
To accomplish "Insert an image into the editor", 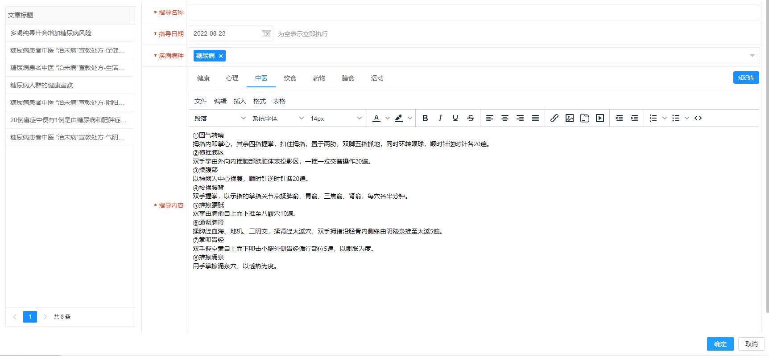I will pyautogui.click(x=569, y=118).
